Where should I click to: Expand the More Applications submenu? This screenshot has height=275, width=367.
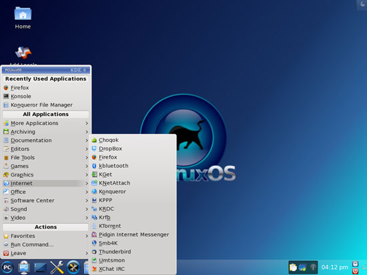pos(46,123)
